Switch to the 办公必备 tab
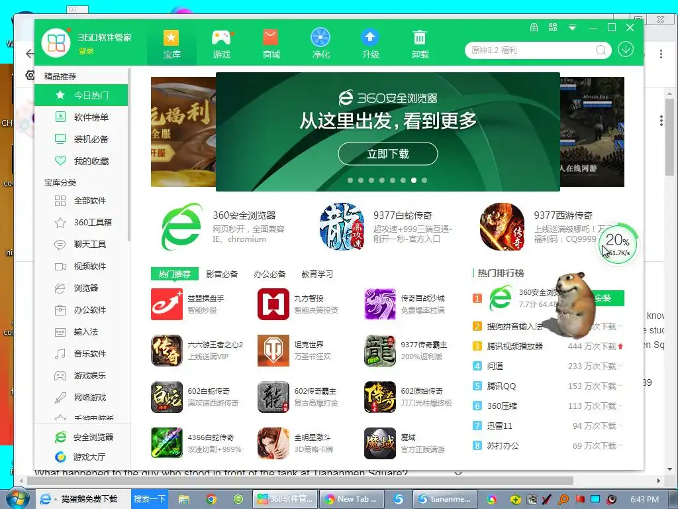Viewport: 678px width, 509px height. 269,274
